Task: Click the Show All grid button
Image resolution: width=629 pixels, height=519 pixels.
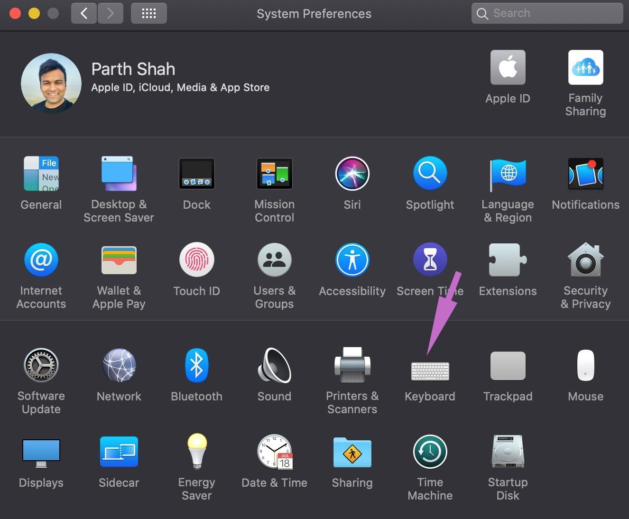Action: coord(149,13)
